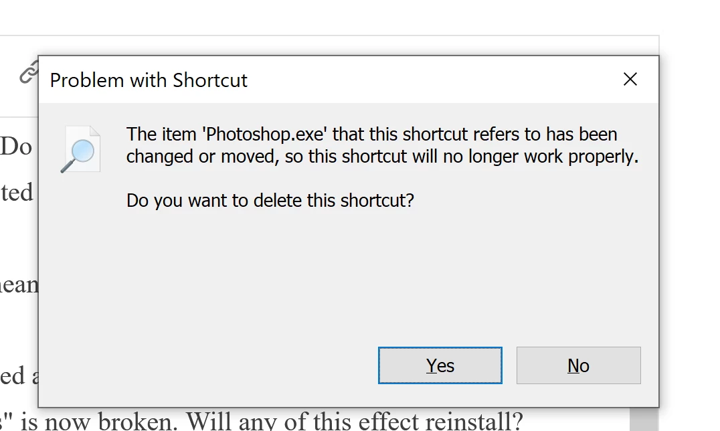Image resolution: width=720 pixels, height=431 pixels.
Task: Click 'will no longer work properly' text
Action: pyautogui.click(x=525, y=157)
